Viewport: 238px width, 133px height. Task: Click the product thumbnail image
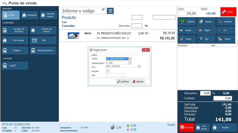[73, 35]
